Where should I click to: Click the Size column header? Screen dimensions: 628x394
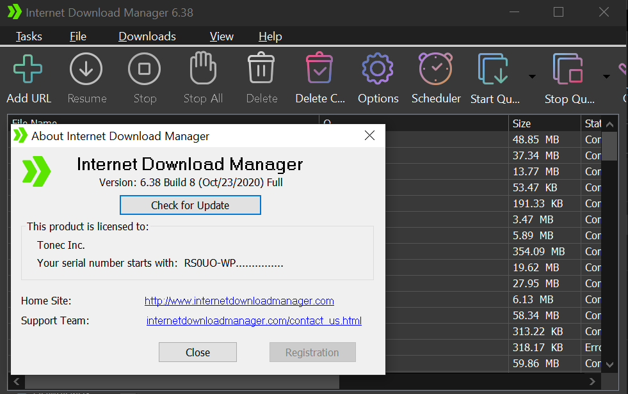(x=545, y=123)
